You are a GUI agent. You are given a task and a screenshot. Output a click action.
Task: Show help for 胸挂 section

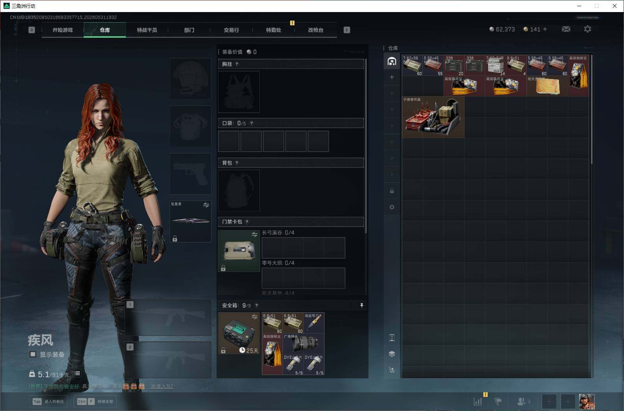point(237,64)
